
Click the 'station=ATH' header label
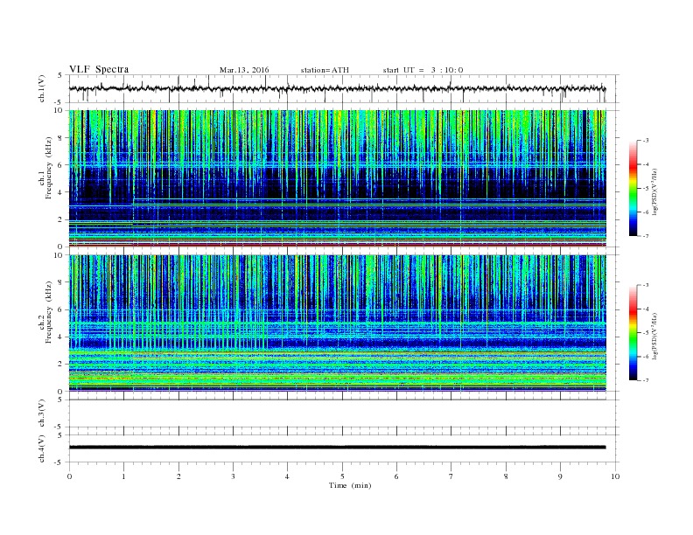[325, 70]
